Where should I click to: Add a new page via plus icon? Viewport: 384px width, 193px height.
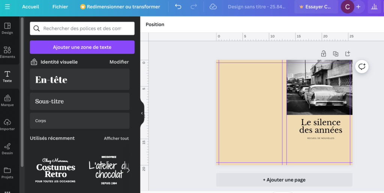click(x=348, y=54)
